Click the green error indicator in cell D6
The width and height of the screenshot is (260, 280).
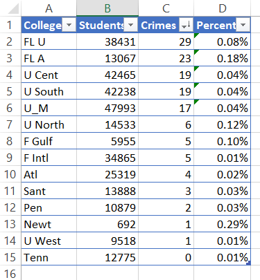click(x=196, y=102)
